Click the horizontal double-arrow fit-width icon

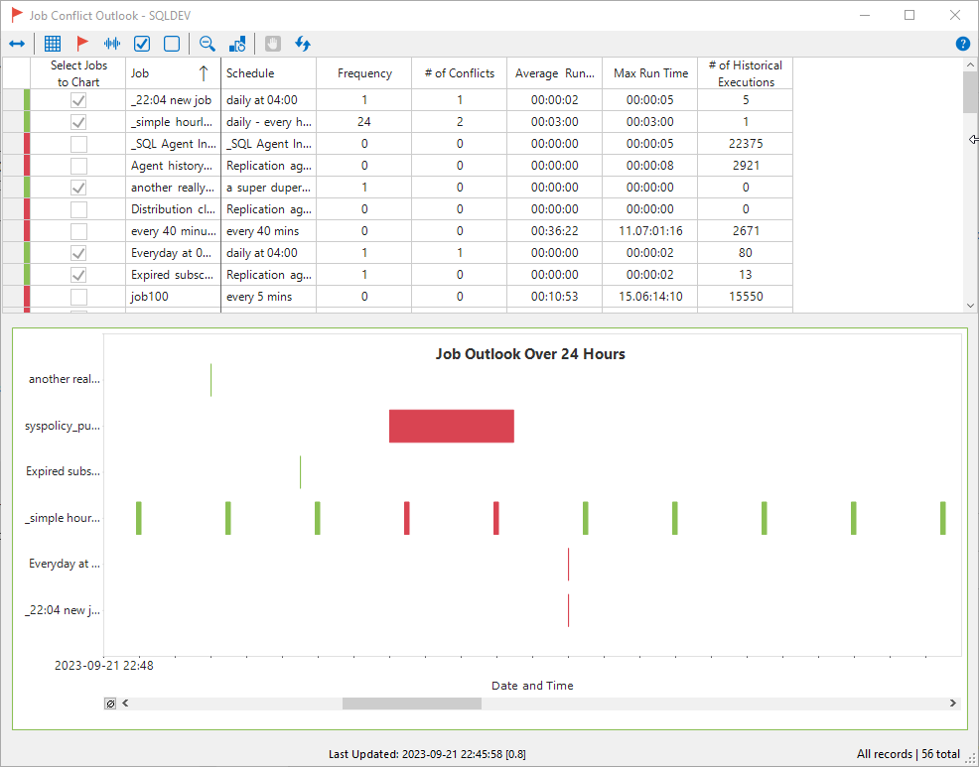tap(17, 44)
